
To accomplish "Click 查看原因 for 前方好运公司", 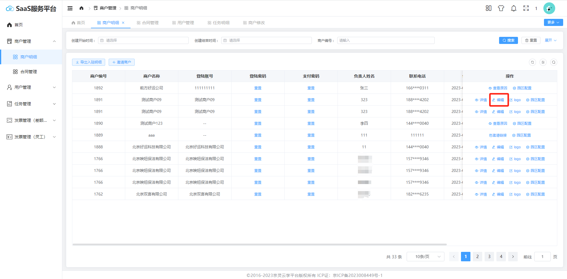I will point(498,88).
